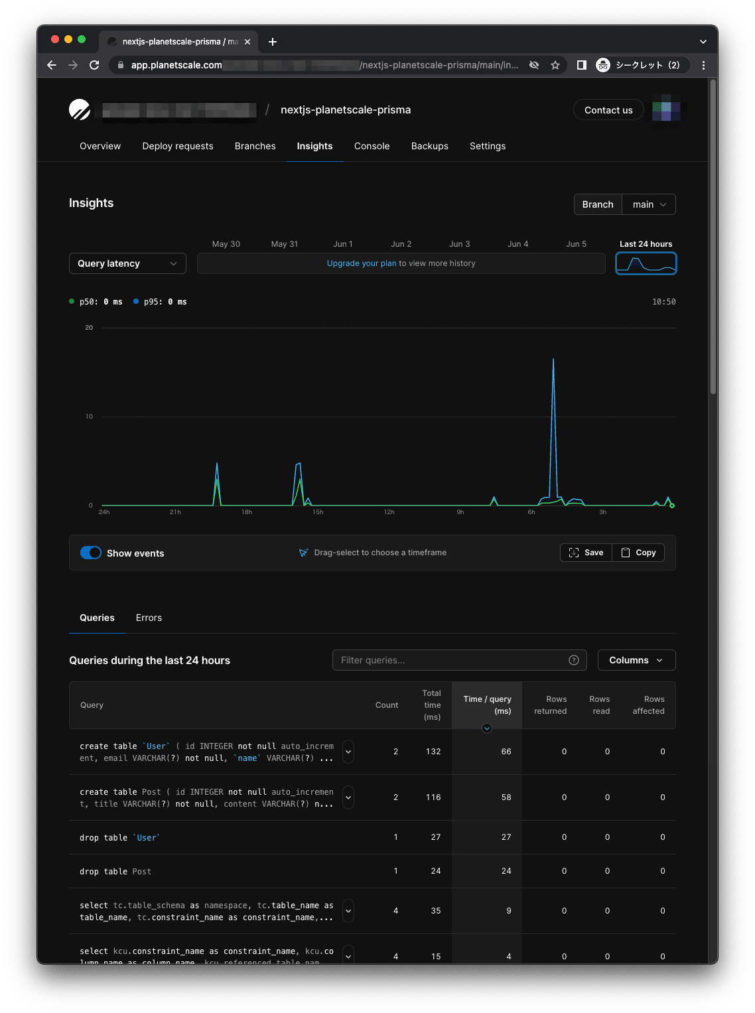Click the lock icon in address bar
This screenshot has height=1013, width=755.
coord(120,65)
